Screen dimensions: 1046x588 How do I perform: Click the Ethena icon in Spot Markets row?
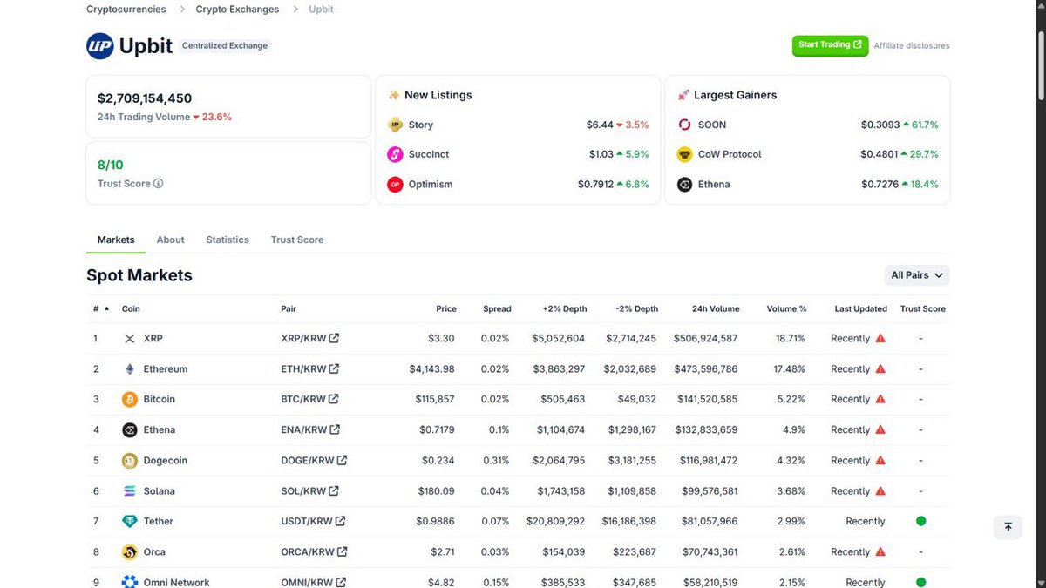coord(130,430)
